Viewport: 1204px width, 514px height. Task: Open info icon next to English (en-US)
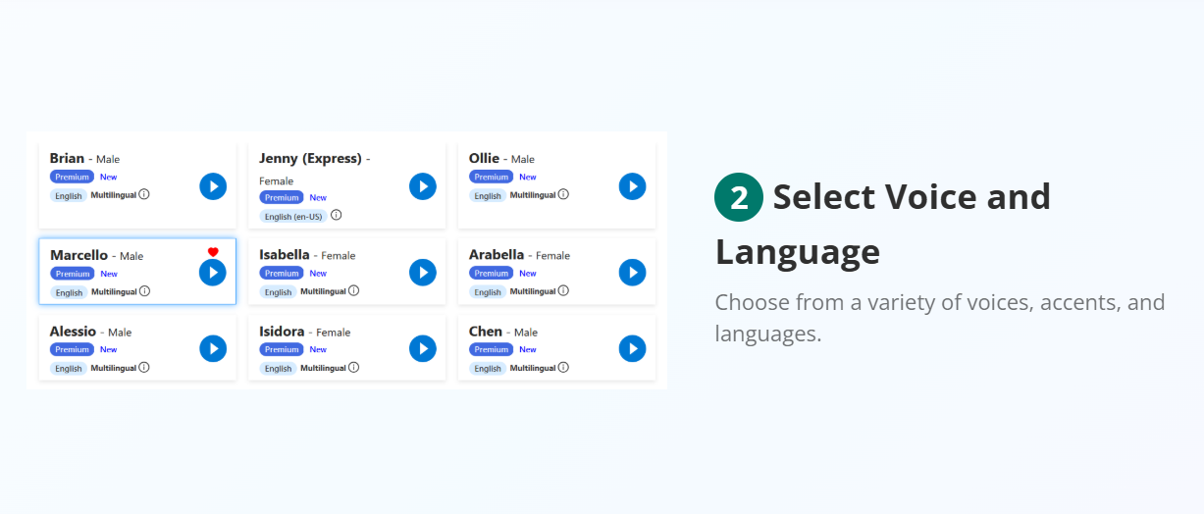pyautogui.click(x=336, y=215)
